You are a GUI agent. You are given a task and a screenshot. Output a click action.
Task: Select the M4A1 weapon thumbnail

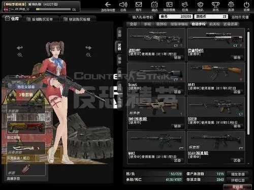click(x=156, y=141)
